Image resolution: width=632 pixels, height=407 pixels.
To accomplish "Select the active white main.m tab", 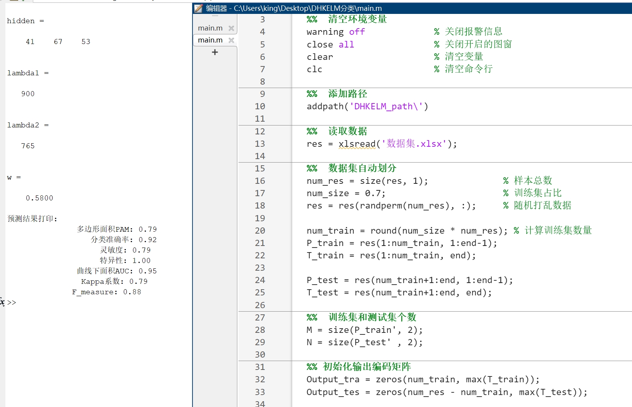I will [210, 40].
